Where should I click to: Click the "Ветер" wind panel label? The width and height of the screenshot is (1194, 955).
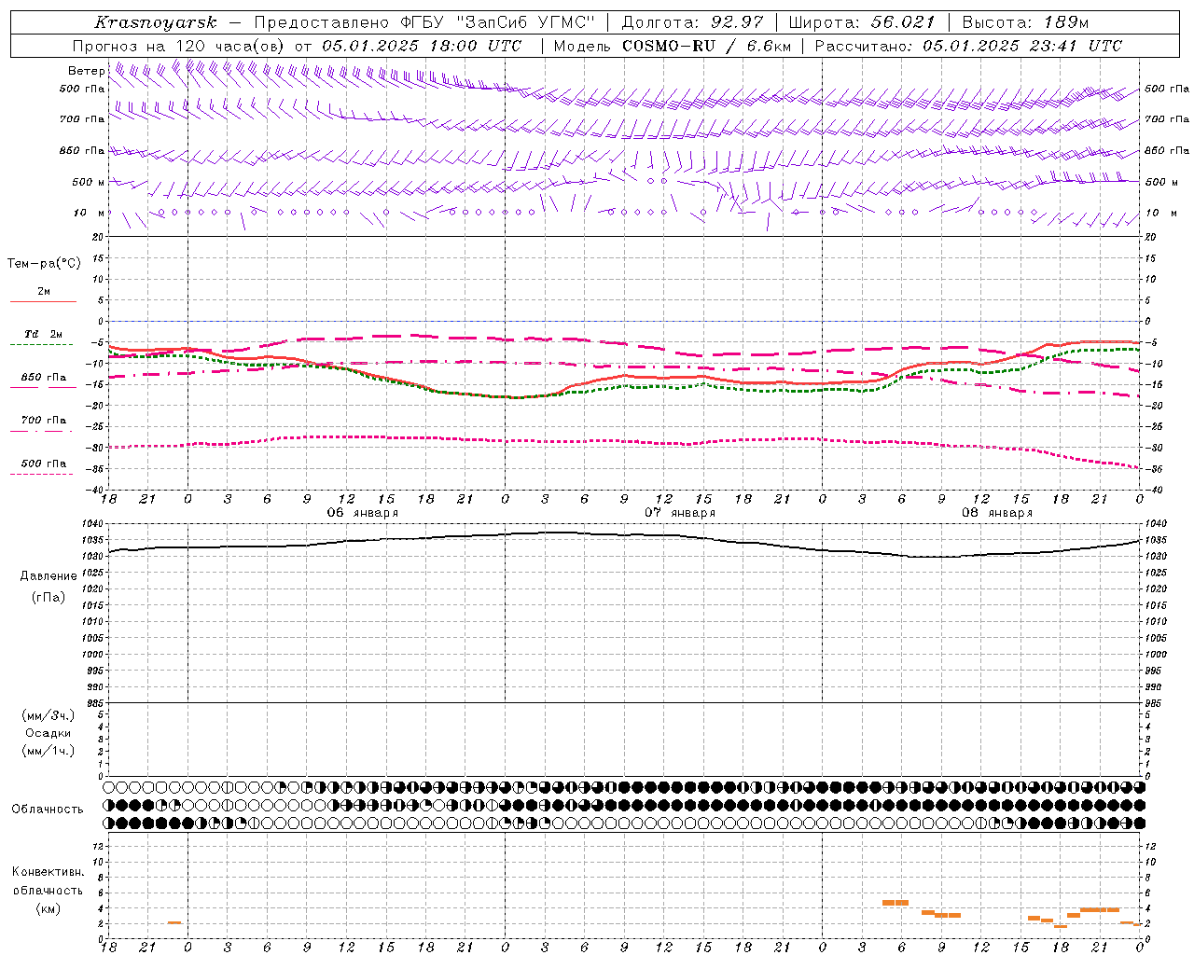86,71
